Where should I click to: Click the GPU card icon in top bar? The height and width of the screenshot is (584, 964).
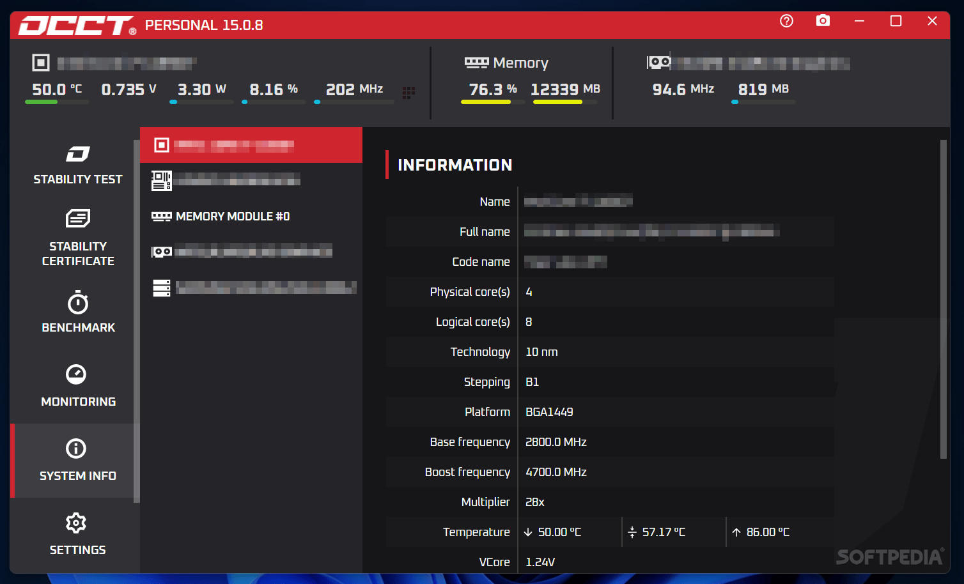[658, 62]
